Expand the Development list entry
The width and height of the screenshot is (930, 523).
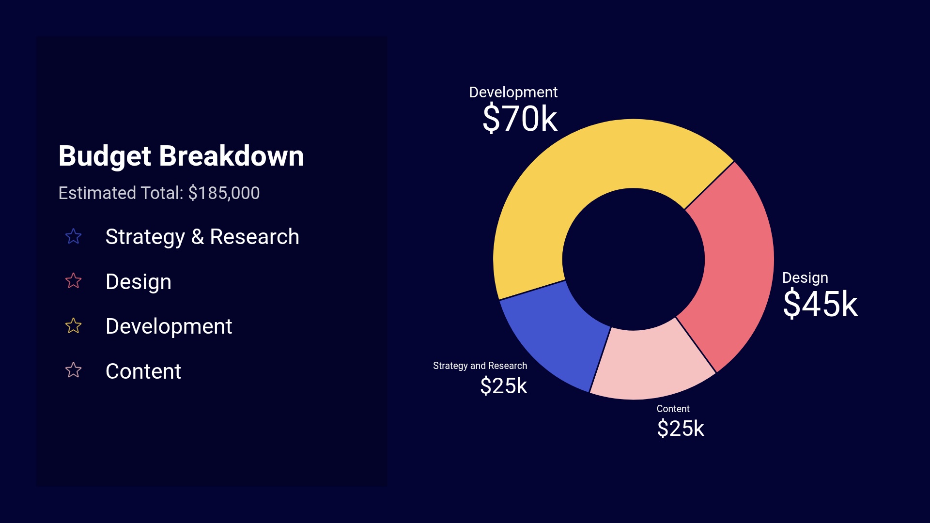coord(169,326)
